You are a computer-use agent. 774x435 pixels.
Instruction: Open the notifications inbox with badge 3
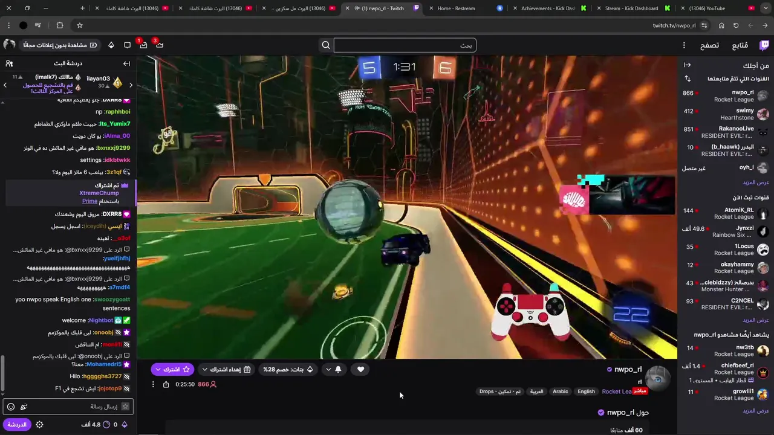pyautogui.click(x=159, y=45)
